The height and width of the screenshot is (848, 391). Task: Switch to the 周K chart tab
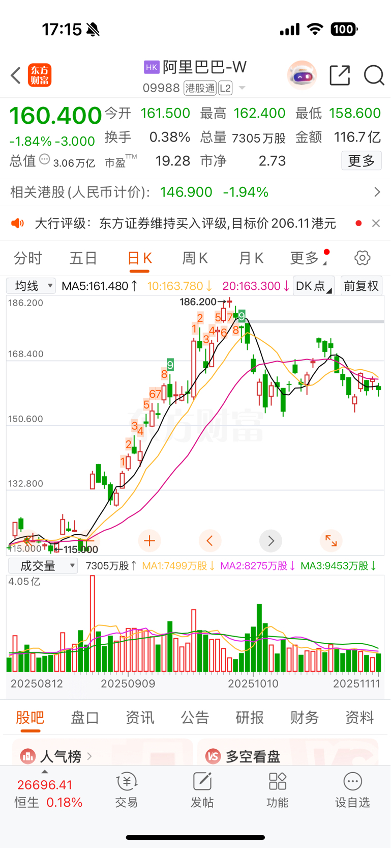coord(195,258)
